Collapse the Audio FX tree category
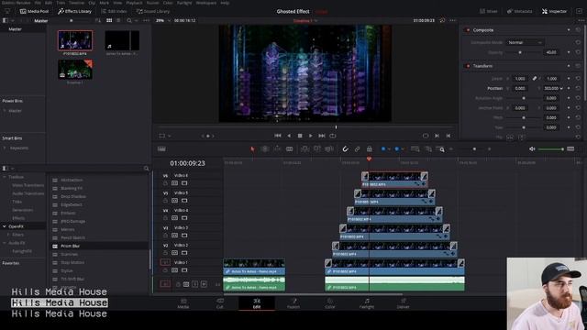This screenshot has height=330, width=587. [5, 243]
